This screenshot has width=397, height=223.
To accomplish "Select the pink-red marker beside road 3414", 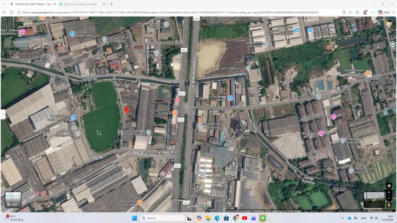I will [x=177, y=100].
